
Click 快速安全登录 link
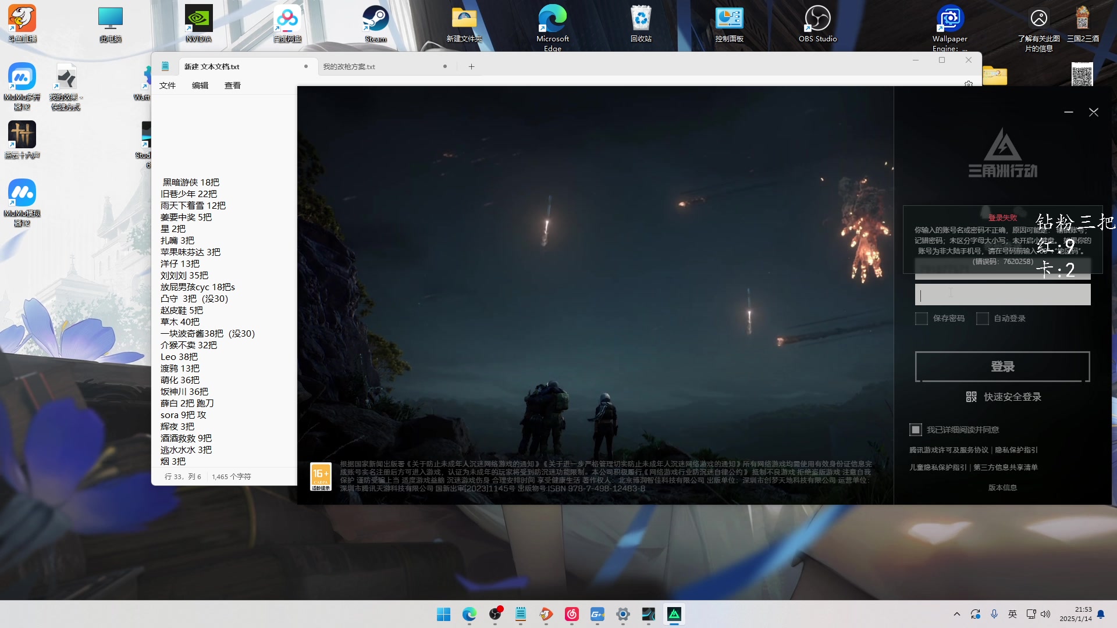tap(1012, 397)
